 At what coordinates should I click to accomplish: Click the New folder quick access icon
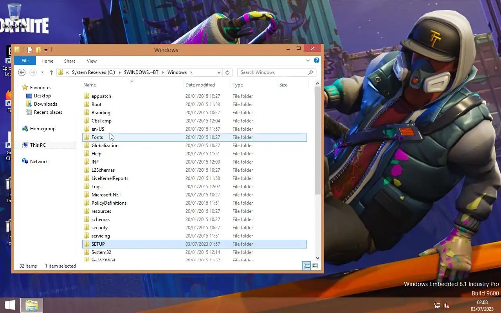coord(38,50)
